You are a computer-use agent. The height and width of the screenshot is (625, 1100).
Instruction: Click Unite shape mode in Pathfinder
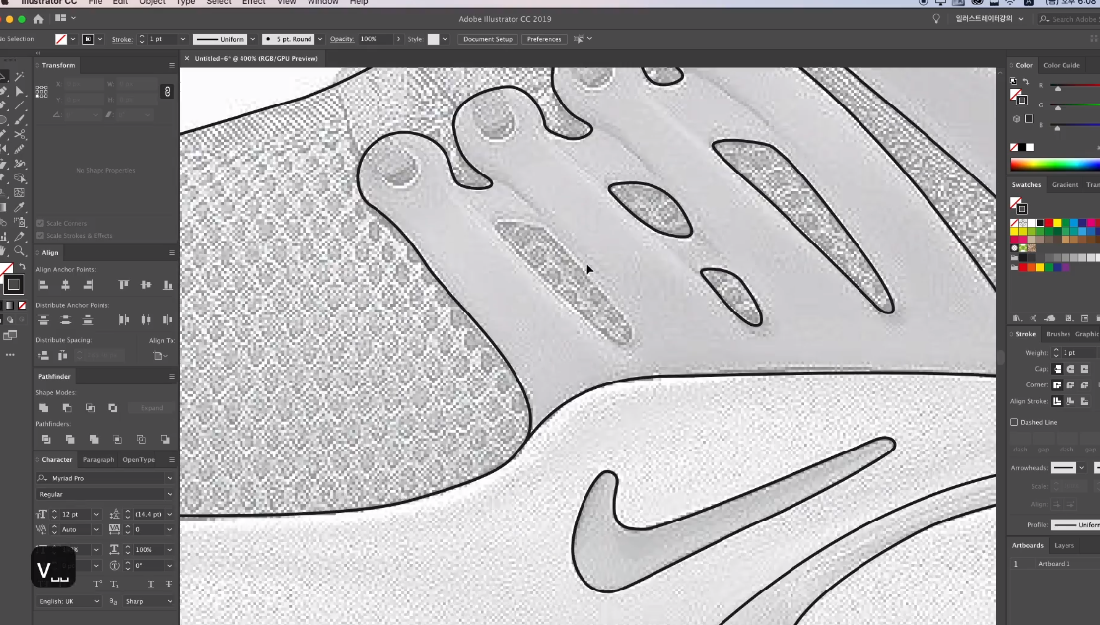coord(43,407)
